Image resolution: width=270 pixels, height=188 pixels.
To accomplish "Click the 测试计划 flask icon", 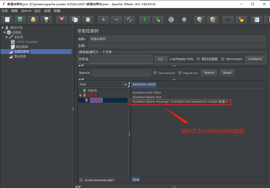I will tap(7, 28).
